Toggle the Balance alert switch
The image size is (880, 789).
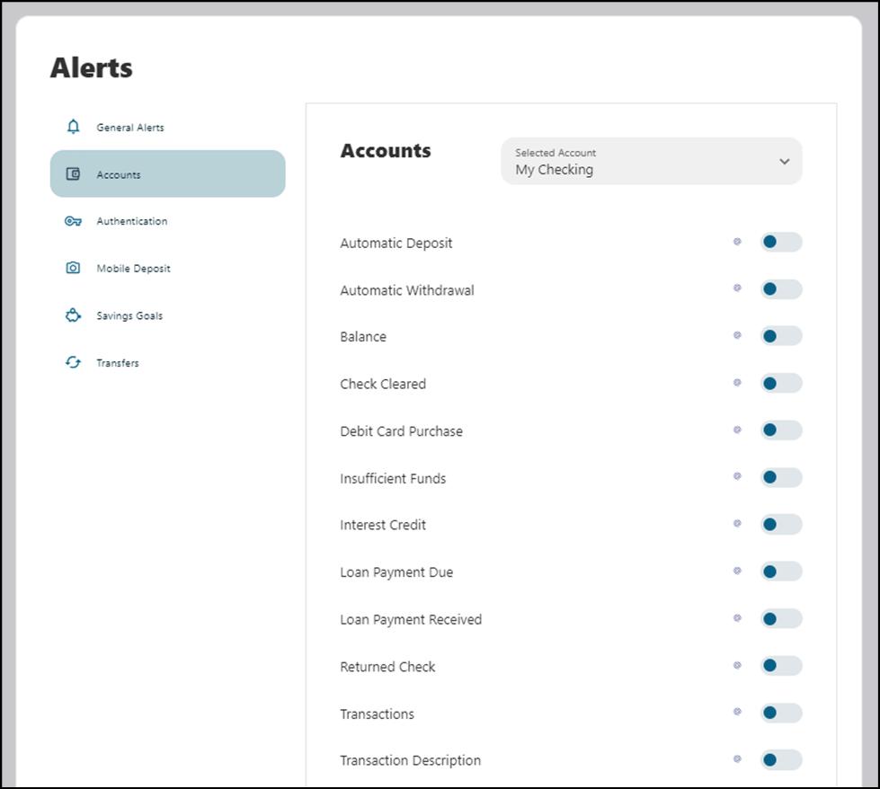(781, 335)
